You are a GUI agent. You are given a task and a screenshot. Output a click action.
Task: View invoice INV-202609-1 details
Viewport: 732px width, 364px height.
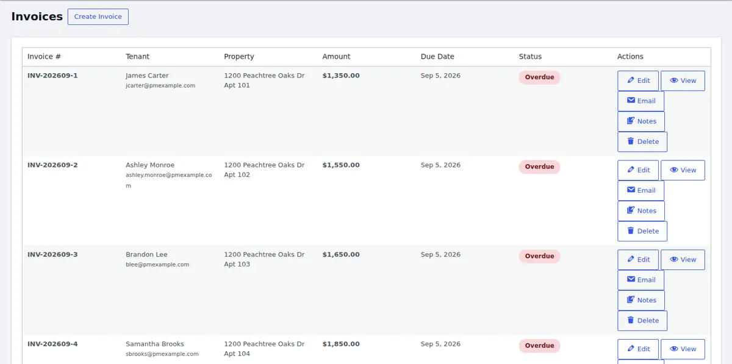[683, 80]
